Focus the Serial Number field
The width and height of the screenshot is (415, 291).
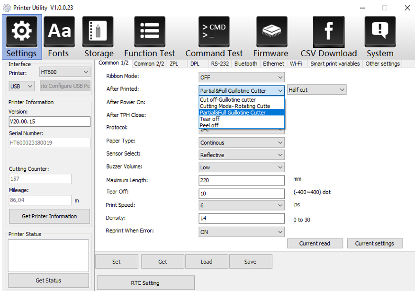49,143
